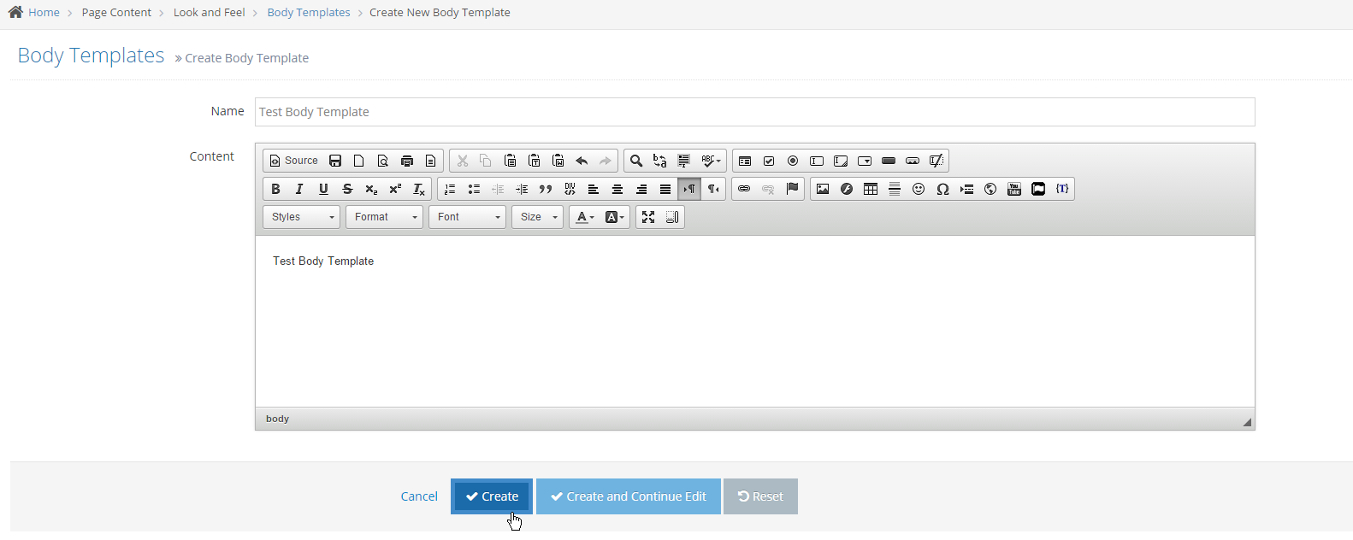This screenshot has width=1353, height=540.
Task: Open the spell check ABC dropdown
Action: tap(711, 161)
